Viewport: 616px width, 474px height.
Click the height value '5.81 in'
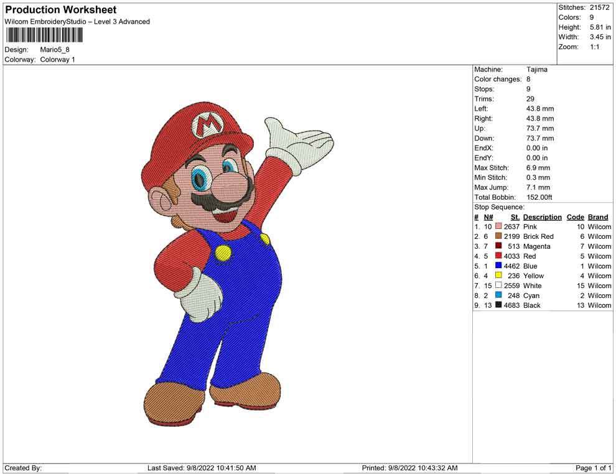[x=600, y=27]
